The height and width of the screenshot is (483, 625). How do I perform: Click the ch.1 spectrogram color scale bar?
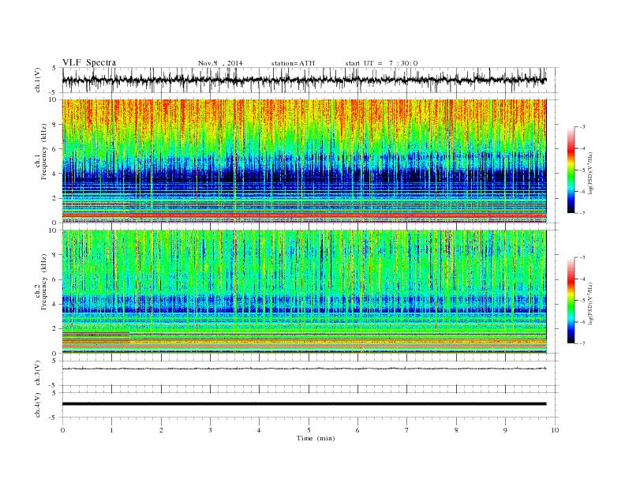click(571, 170)
